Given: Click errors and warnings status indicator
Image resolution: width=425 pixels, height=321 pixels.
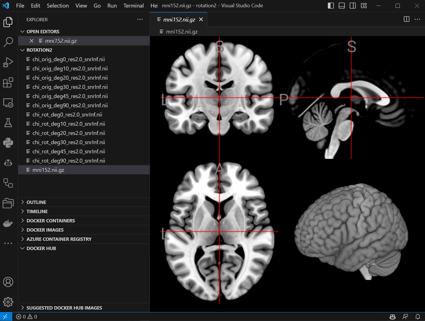Looking at the screenshot, I should click(x=27, y=317).
